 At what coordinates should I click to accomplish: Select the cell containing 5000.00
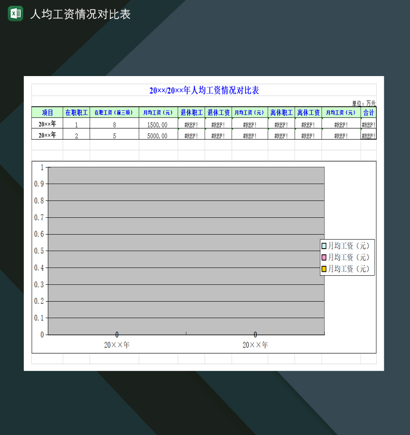pos(158,134)
